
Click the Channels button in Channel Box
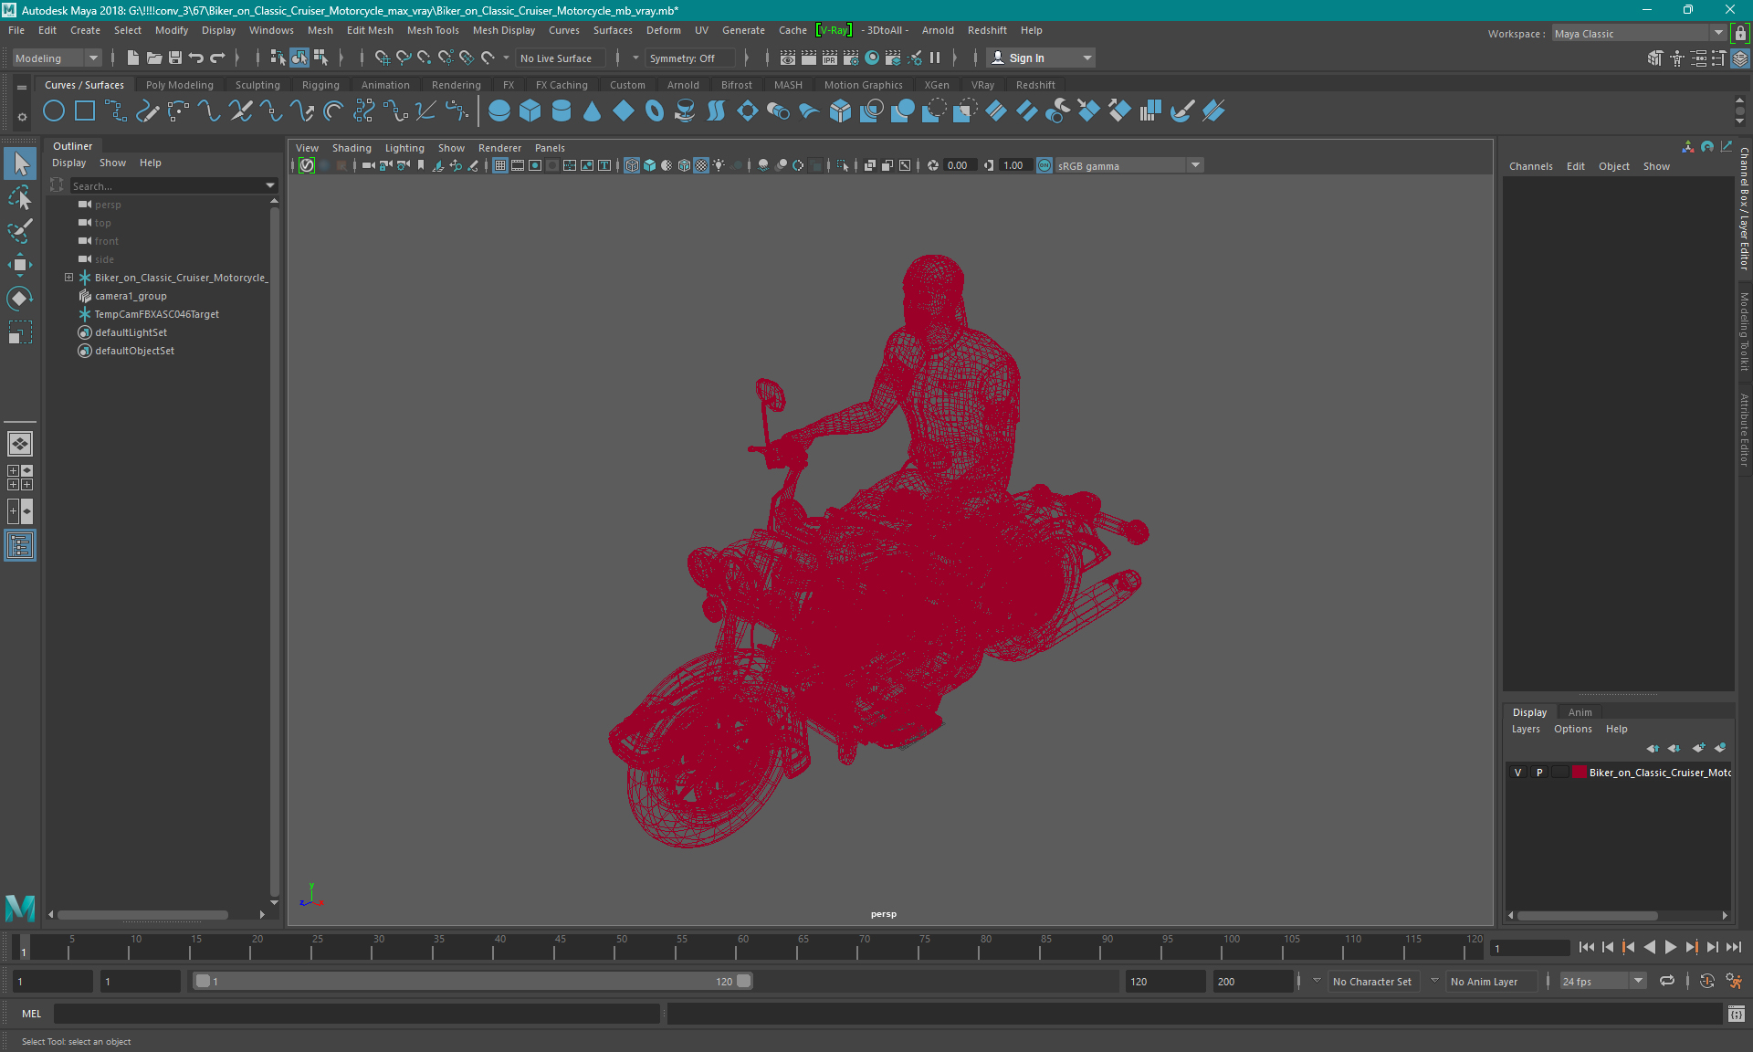(x=1530, y=166)
